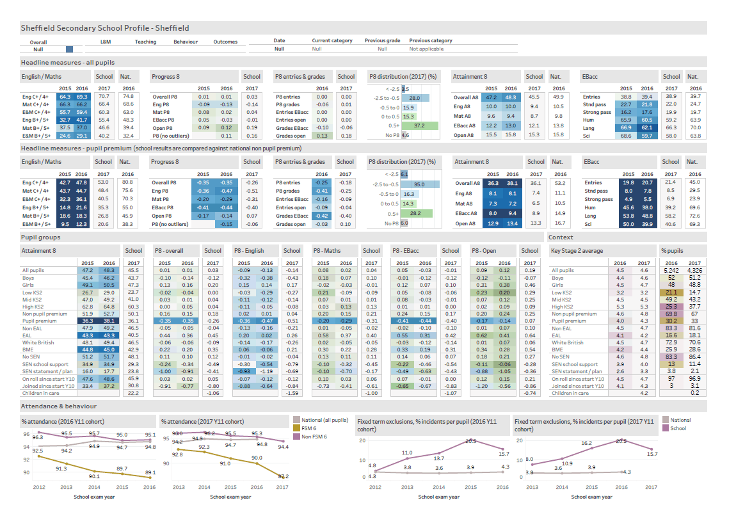This screenshot has width=736, height=521.
Task: Click the exclusions legend's National swatch
Action: [x=666, y=420]
